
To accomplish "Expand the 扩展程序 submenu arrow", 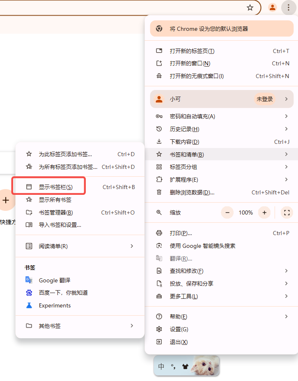I will (x=287, y=179).
